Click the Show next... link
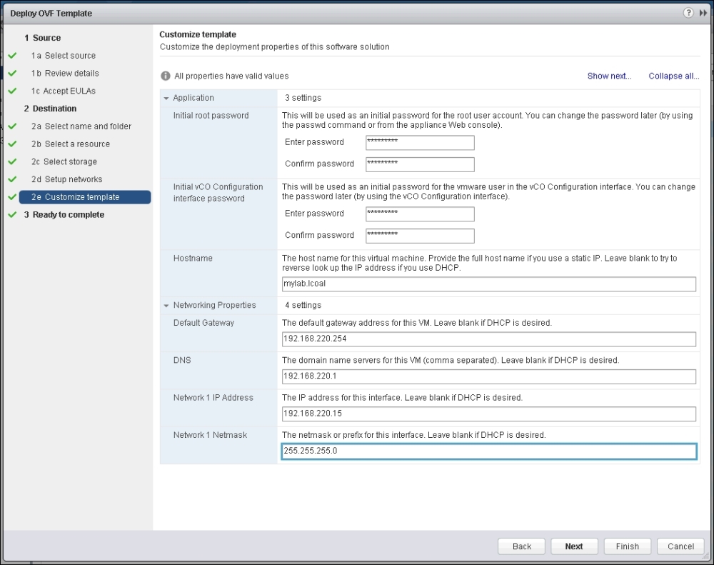The width and height of the screenshot is (714, 565). tap(609, 76)
